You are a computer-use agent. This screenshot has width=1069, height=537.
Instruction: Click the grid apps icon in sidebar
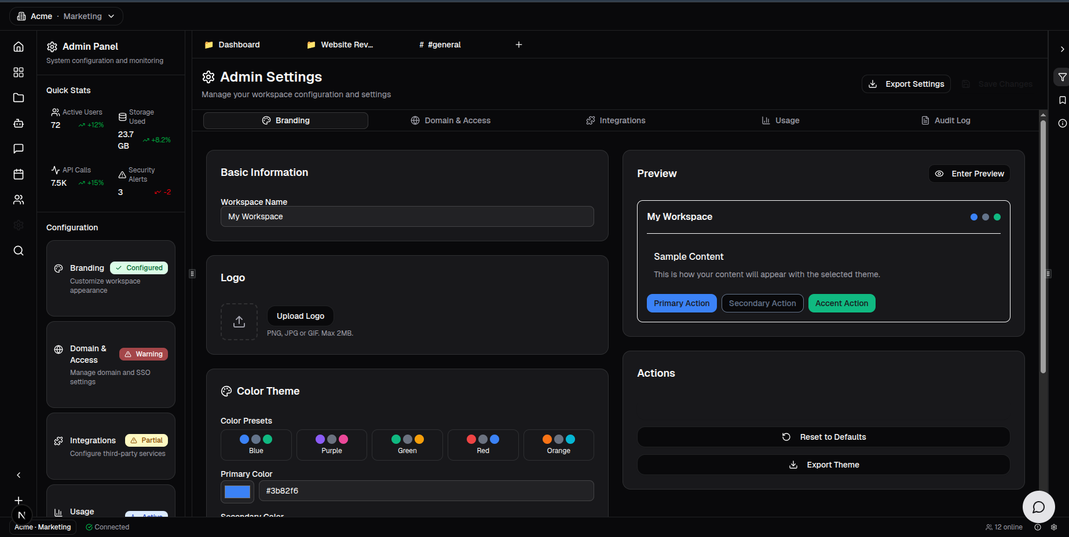coord(19,72)
